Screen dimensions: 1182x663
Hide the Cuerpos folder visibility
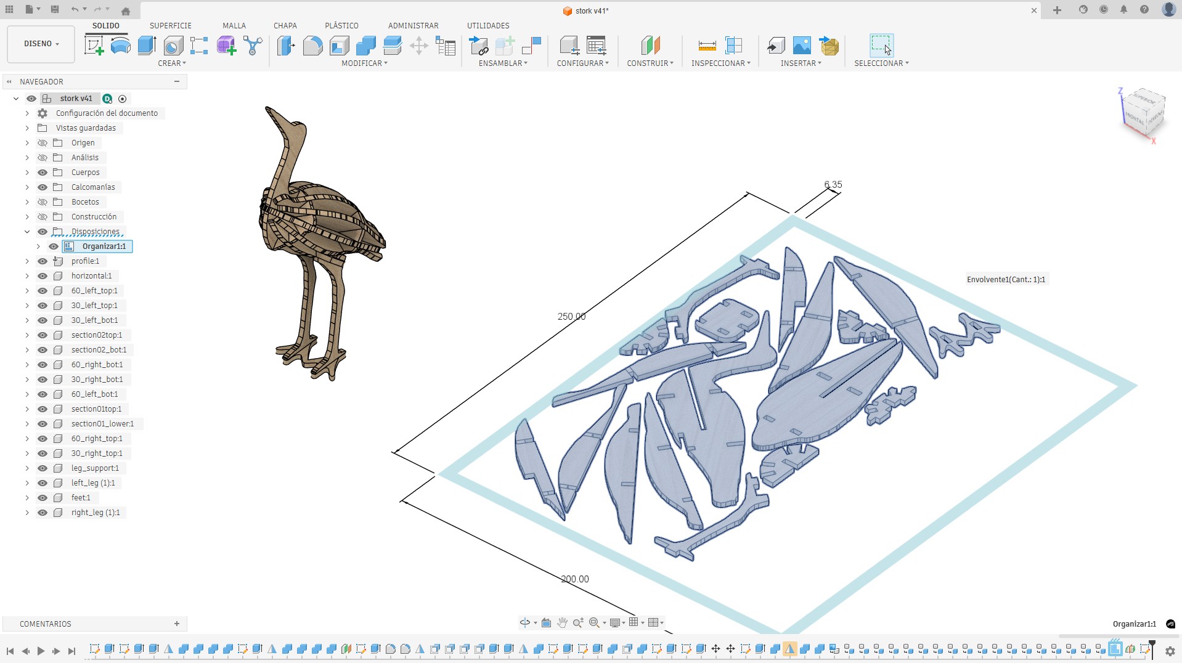pyautogui.click(x=43, y=173)
